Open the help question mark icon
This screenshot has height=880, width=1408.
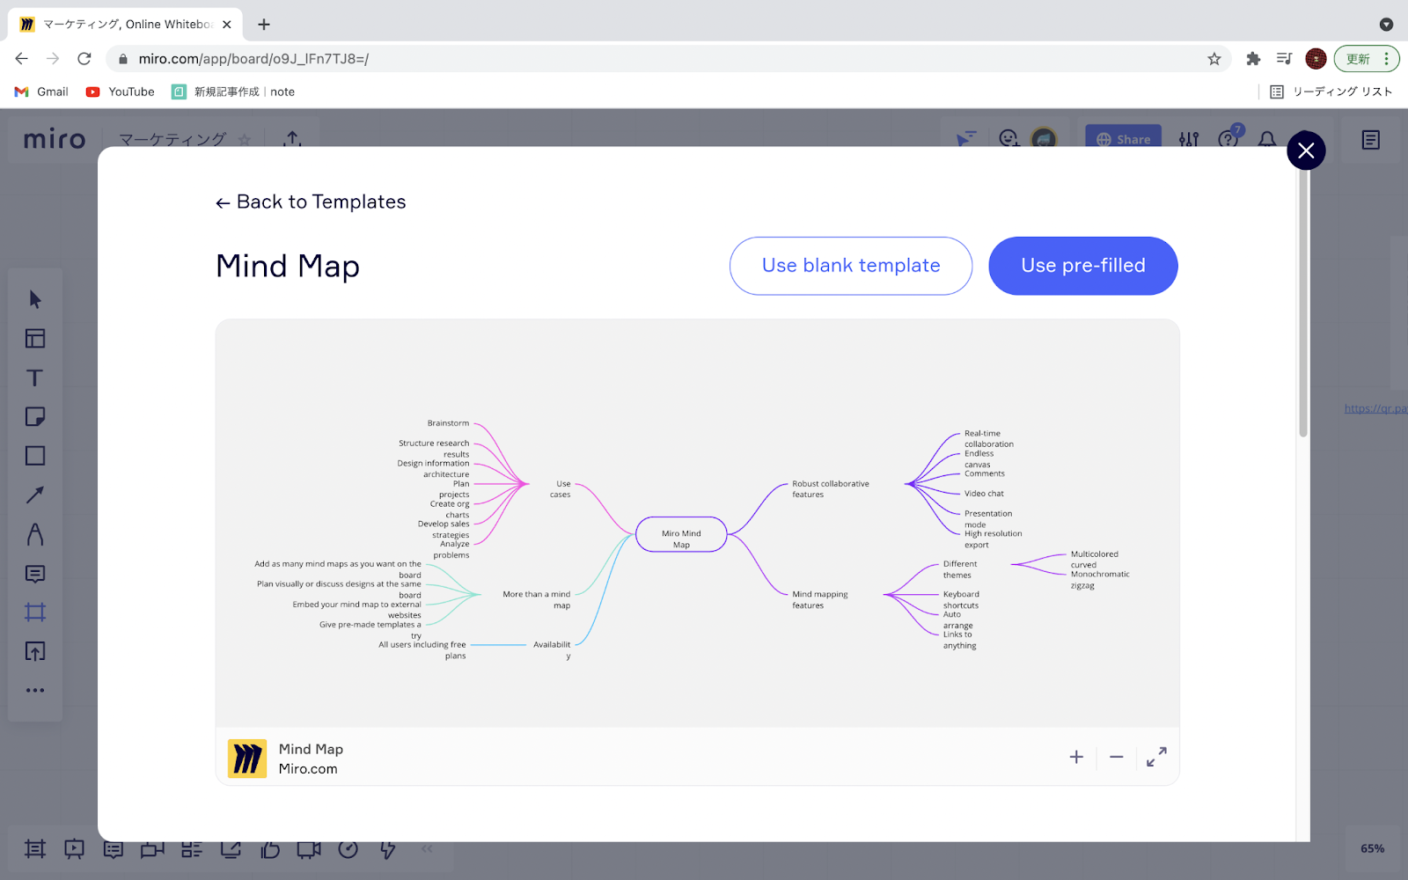click(1228, 140)
